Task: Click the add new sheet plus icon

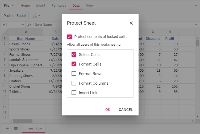Action: tap(7, 128)
